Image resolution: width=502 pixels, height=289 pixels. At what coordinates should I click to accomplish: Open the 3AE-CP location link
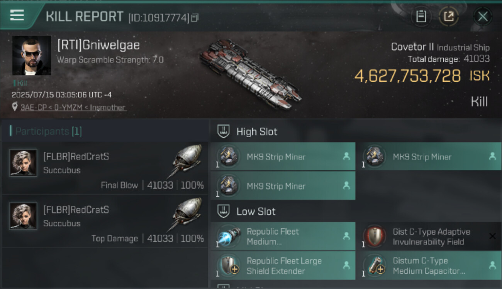[73, 108]
